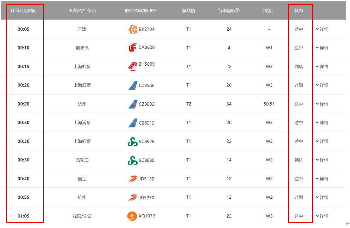Click the 状态 column header
Viewport: 350px width, 228px height.
299,11
